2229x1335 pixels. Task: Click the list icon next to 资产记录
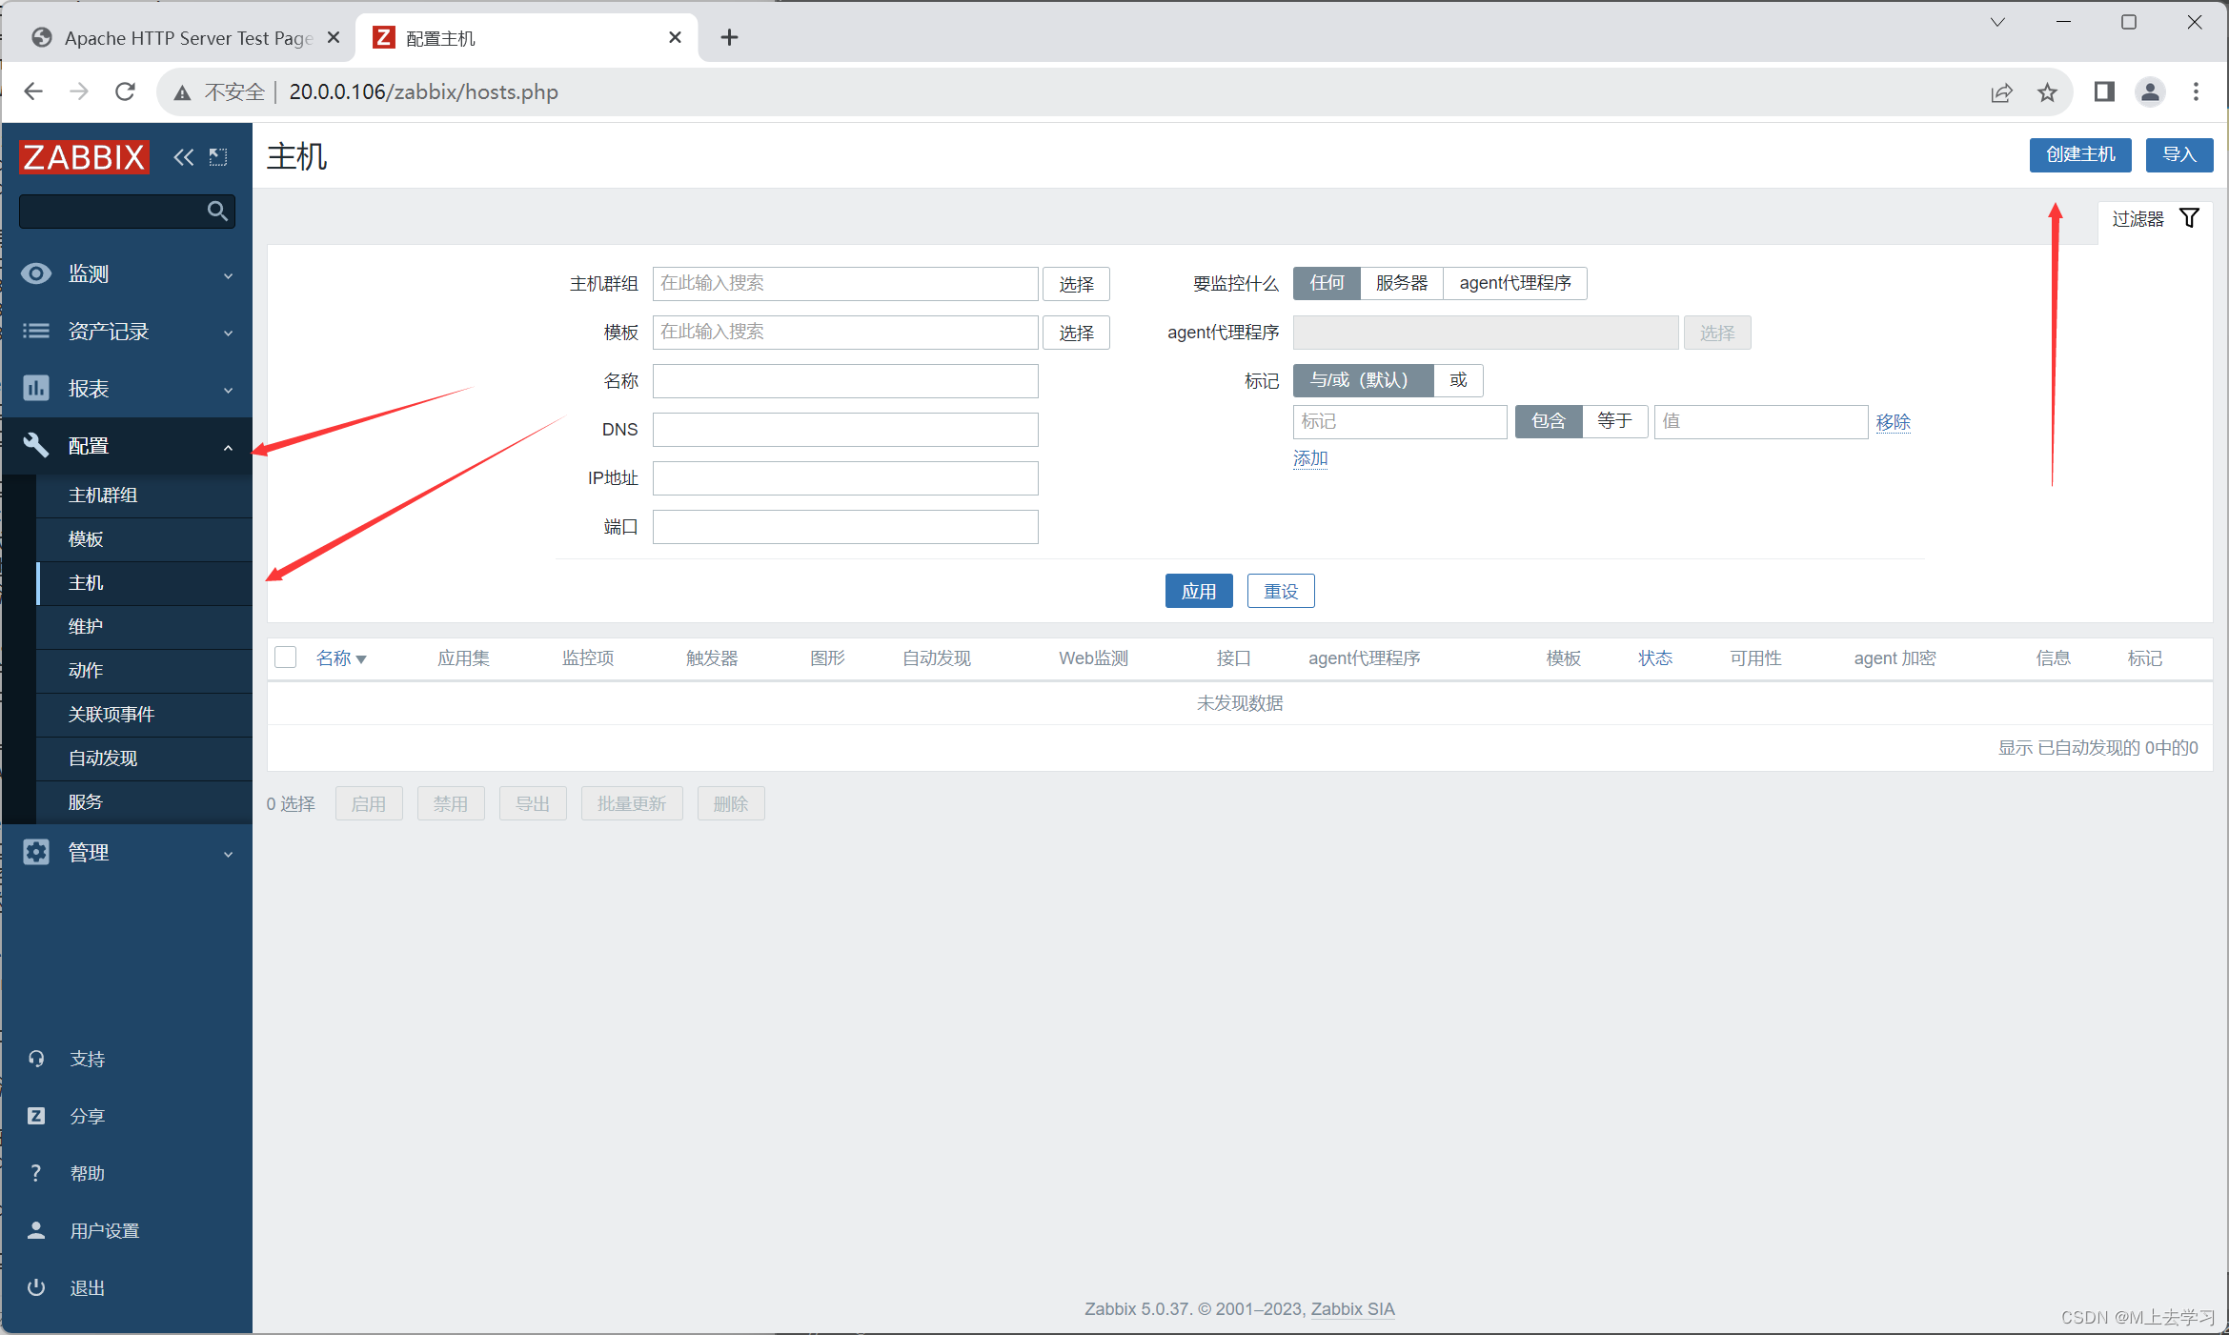click(36, 331)
